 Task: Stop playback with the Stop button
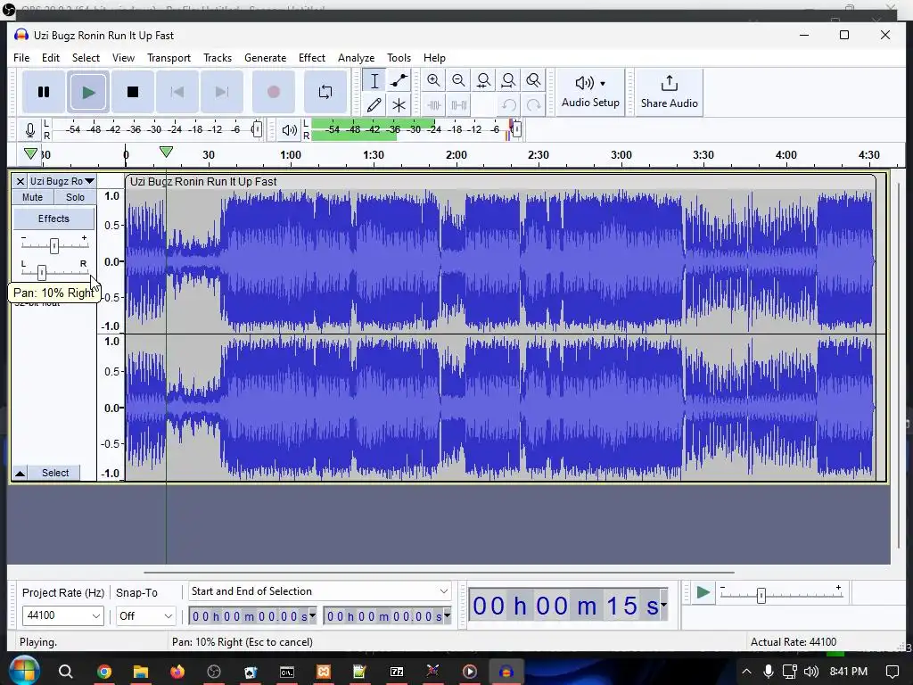[x=133, y=92]
